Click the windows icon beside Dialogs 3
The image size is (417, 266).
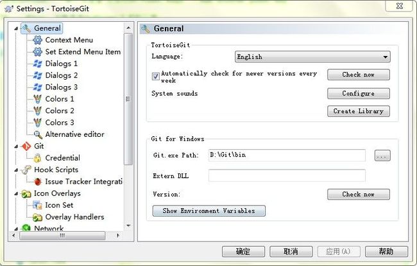tap(37, 87)
